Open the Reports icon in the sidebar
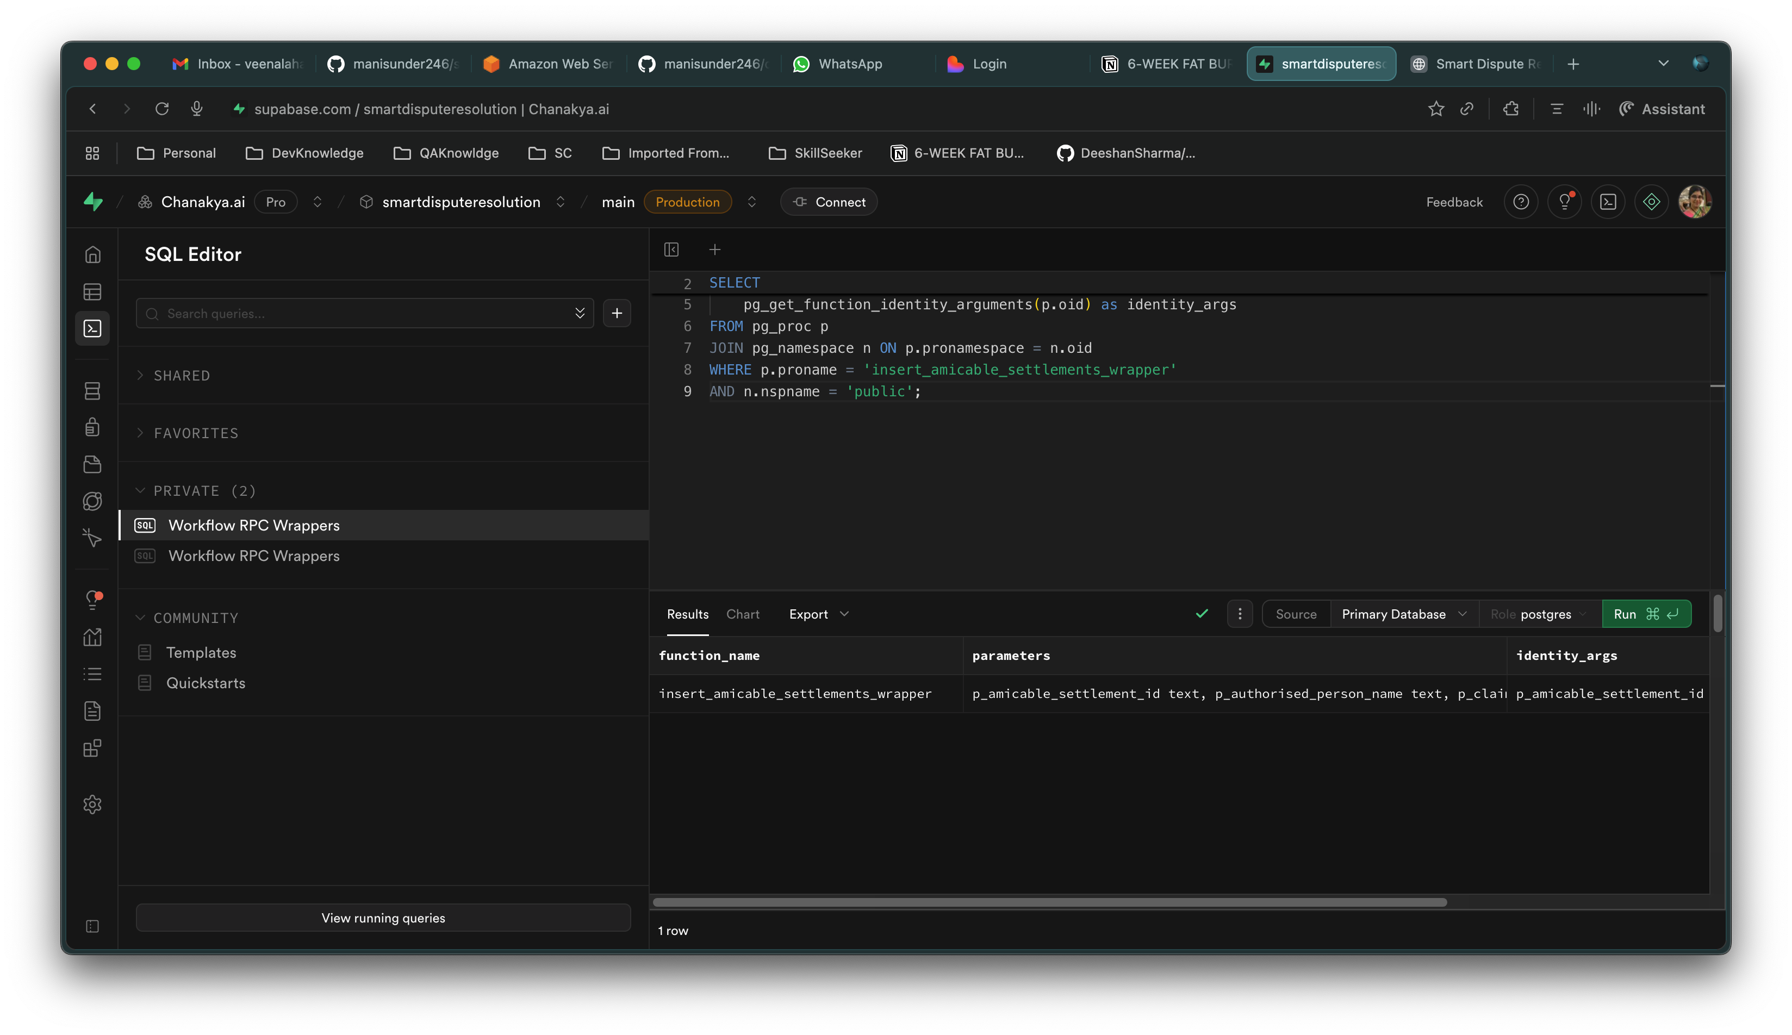1792x1035 pixels. pyautogui.click(x=92, y=637)
